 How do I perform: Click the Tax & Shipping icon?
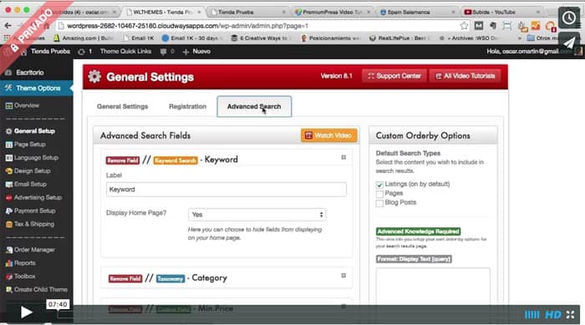(x=9, y=224)
